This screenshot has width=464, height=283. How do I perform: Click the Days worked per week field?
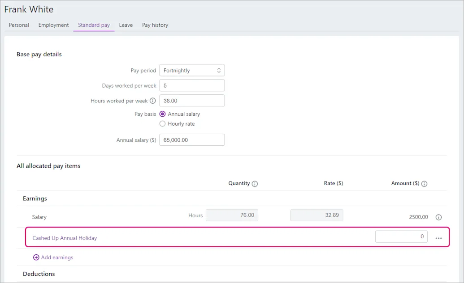pos(192,85)
